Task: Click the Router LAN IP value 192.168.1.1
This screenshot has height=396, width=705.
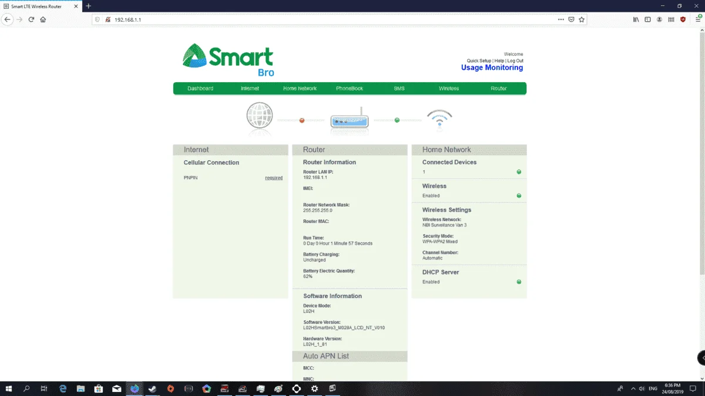Action: (315, 177)
